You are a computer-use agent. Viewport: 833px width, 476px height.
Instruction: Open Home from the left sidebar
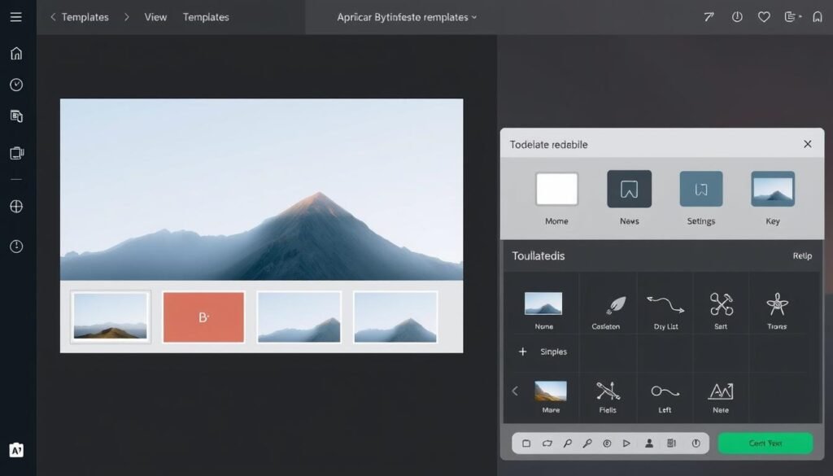(15, 52)
